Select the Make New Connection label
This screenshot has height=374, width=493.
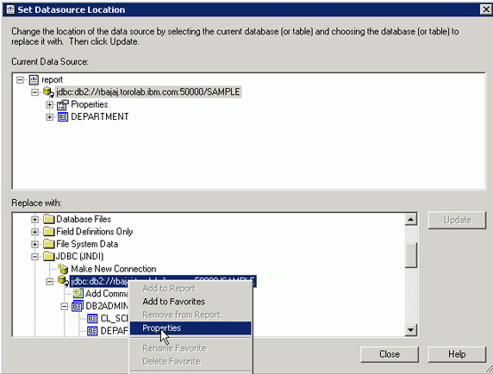(x=114, y=269)
